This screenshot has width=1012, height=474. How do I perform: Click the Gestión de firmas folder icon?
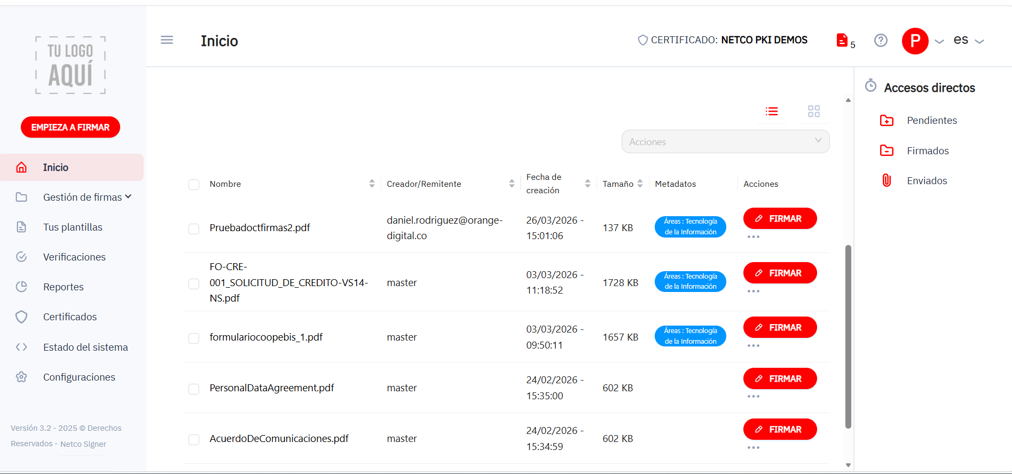21,197
